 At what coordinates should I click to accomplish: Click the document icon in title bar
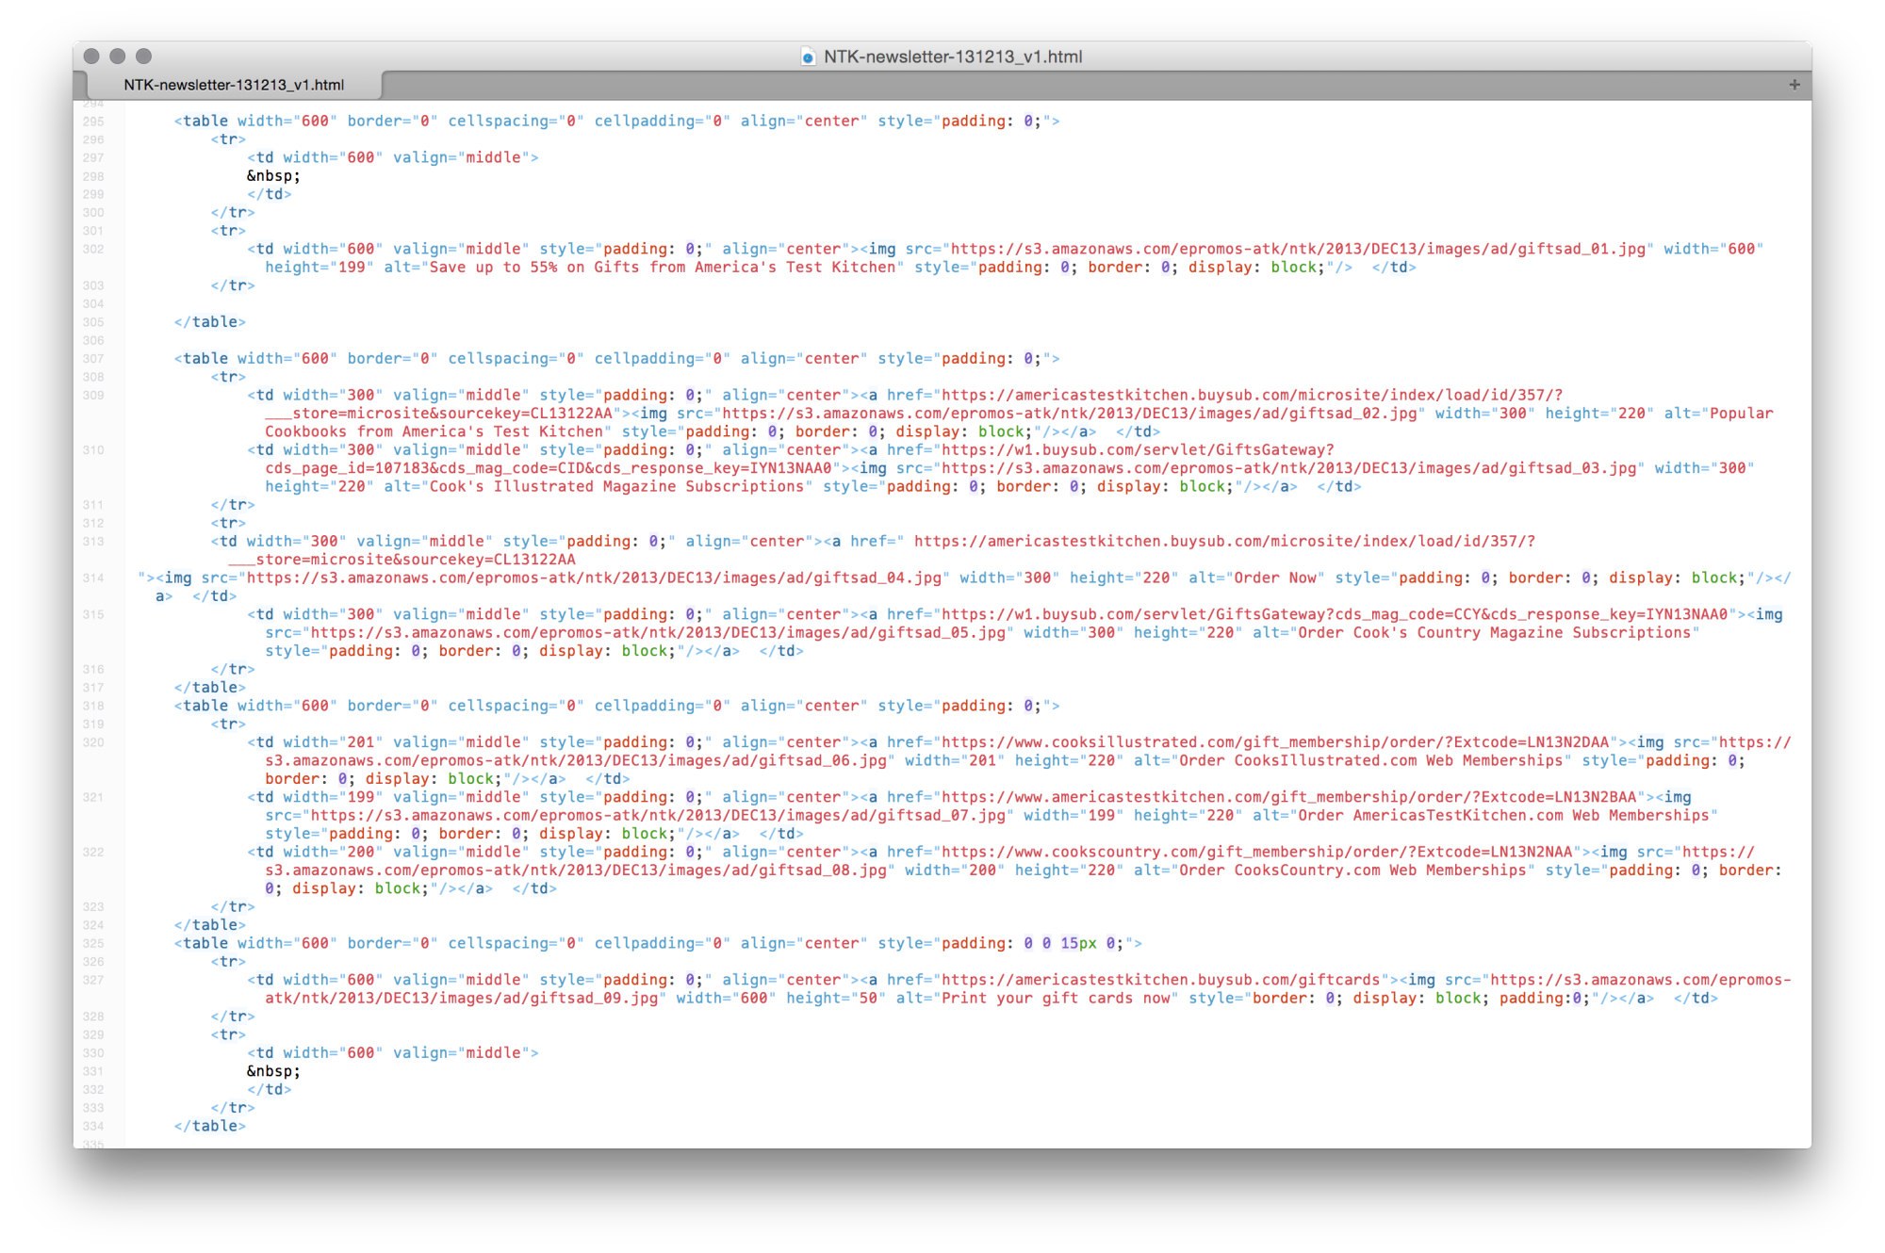(x=808, y=57)
